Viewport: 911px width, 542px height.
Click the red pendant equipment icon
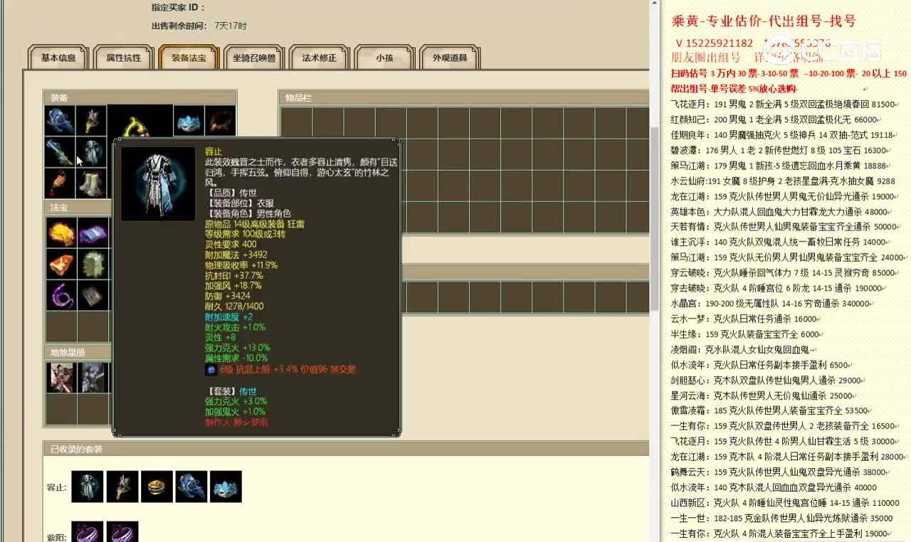pos(60,183)
